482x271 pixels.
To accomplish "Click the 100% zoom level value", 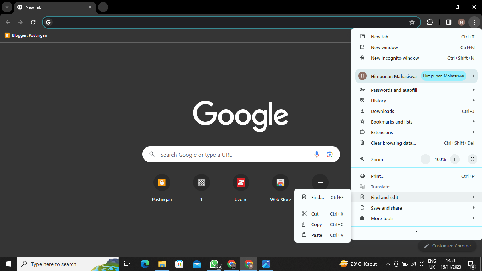I will [x=440, y=159].
